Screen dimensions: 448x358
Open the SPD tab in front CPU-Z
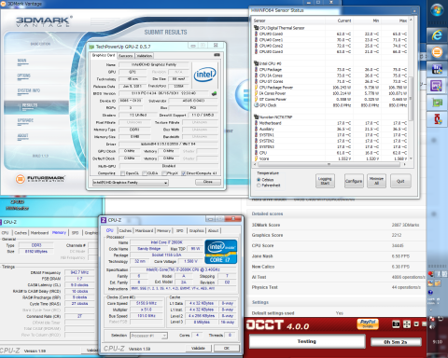click(x=180, y=231)
